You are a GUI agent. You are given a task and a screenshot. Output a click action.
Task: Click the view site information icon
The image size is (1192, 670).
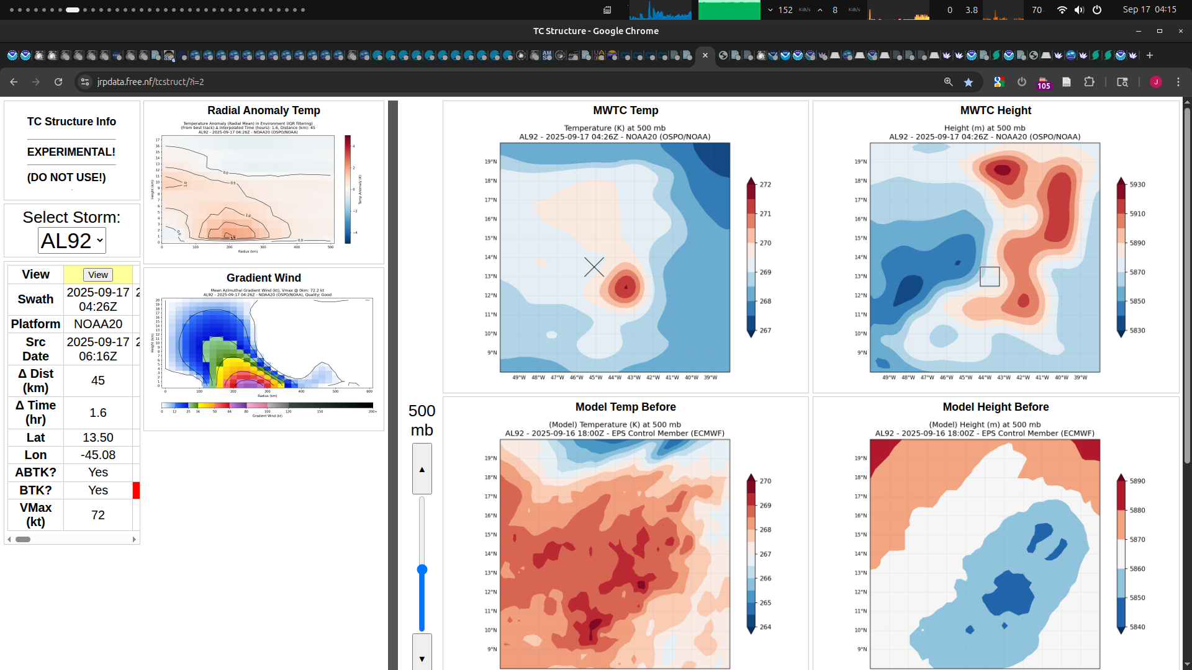[86, 82]
